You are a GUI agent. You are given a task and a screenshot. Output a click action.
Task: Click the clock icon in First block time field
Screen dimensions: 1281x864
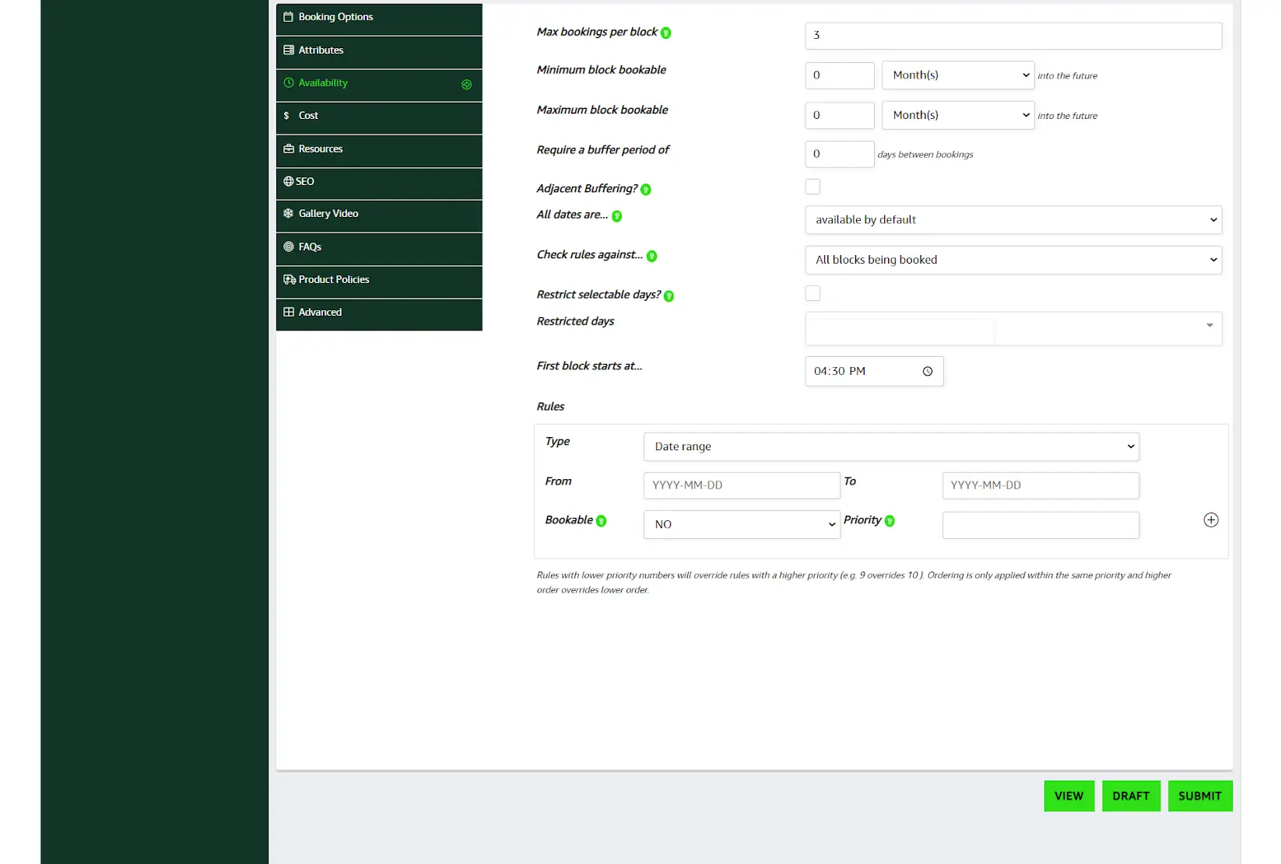(x=927, y=372)
